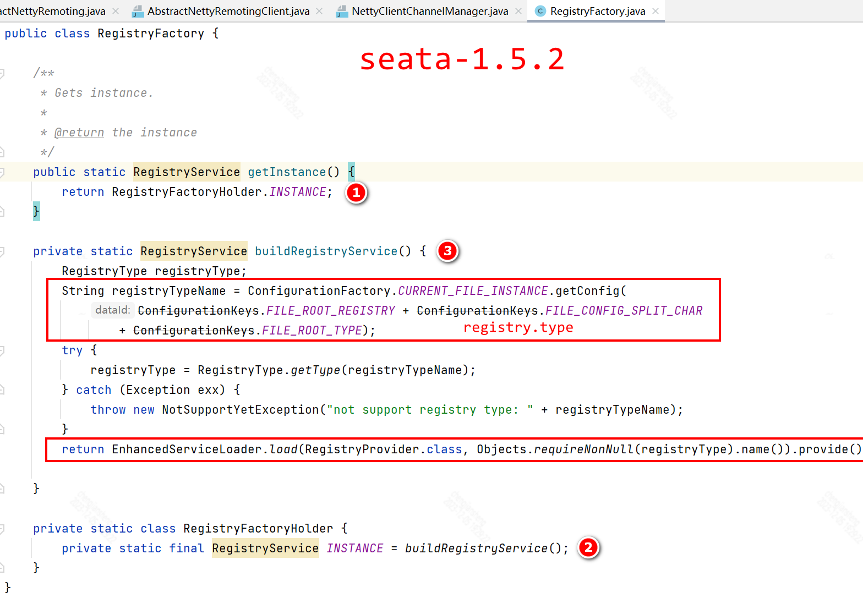
Task: Click the ConfigurationFactory class reference
Action: click(x=319, y=291)
